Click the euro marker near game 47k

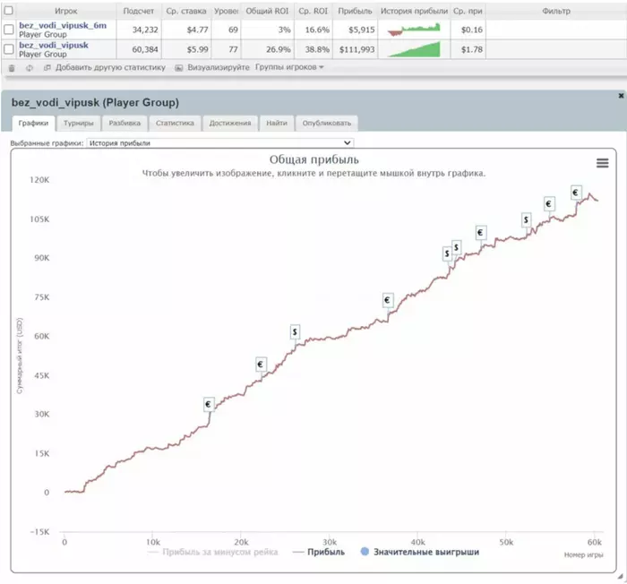(481, 232)
